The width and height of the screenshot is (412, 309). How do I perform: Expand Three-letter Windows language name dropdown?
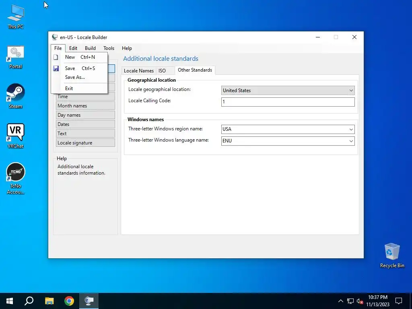coord(351,141)
